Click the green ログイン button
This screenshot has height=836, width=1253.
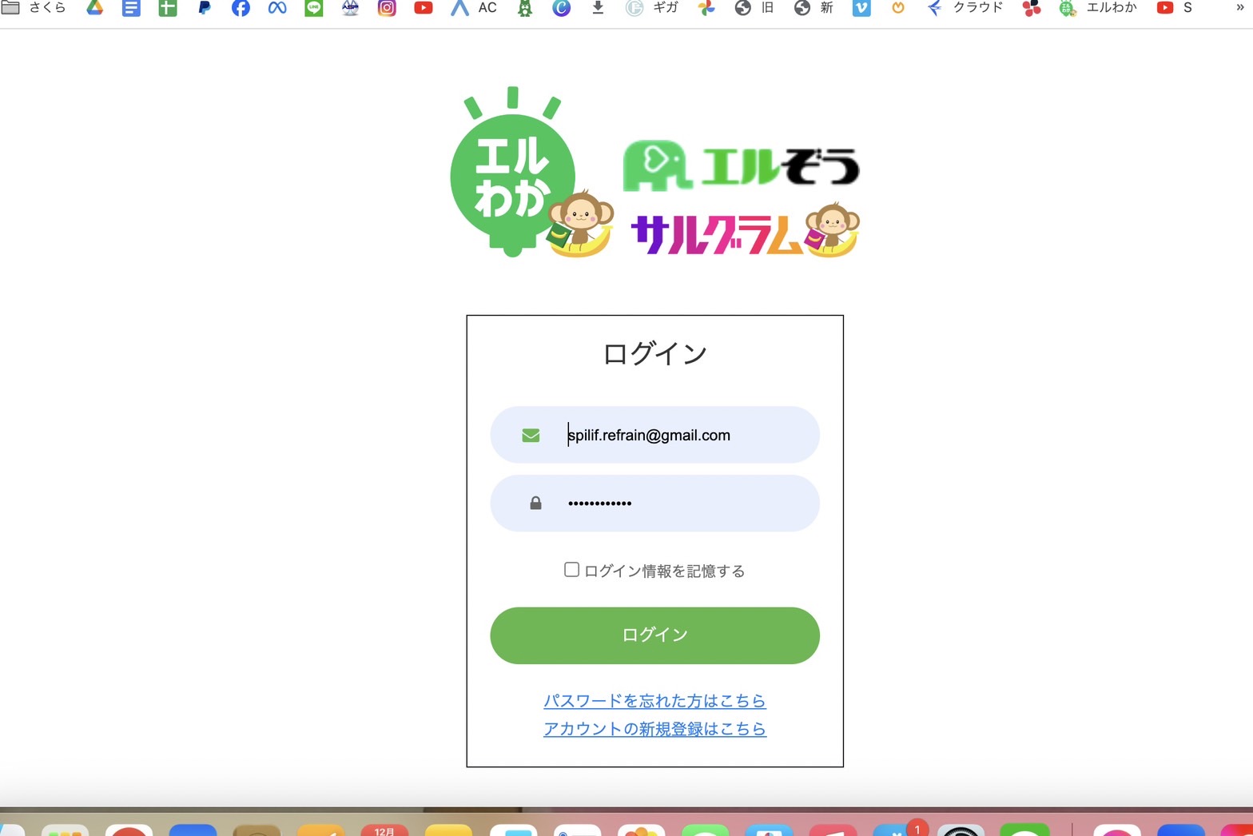tap(654, 635)
